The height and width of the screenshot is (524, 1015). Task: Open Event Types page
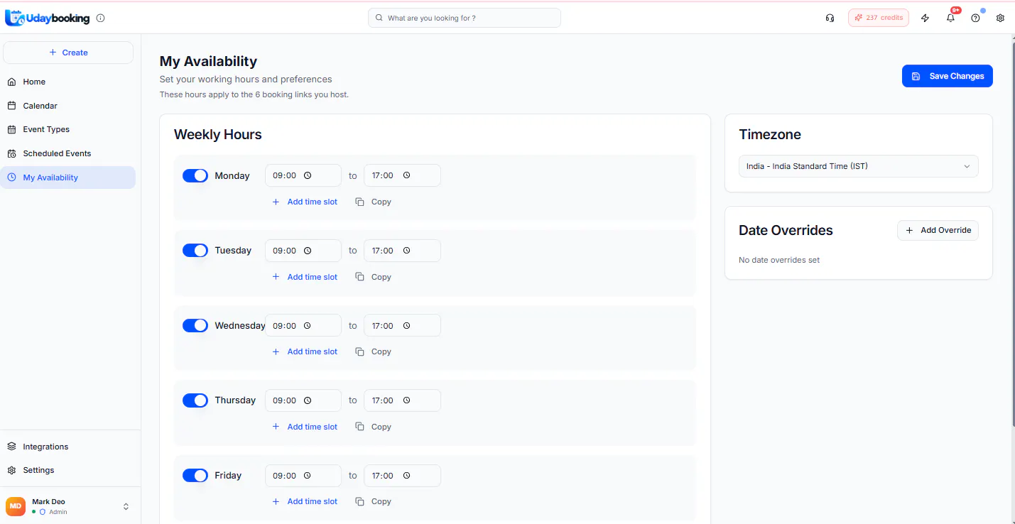[69, 129]
